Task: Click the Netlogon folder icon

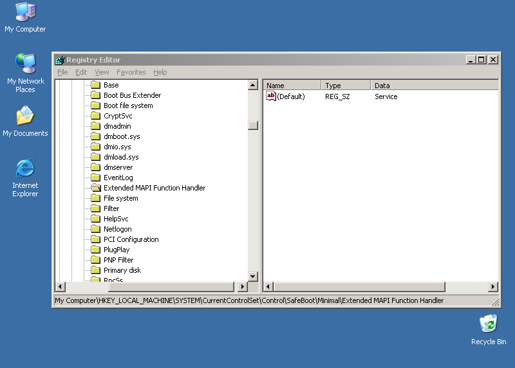Action: pos(95,229)
